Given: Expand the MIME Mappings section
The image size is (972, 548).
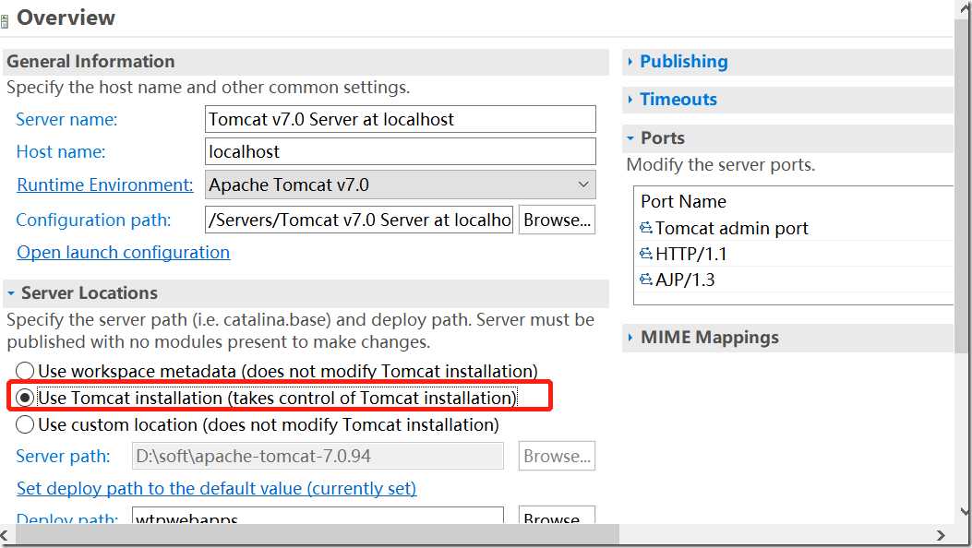Looking at the screenshot, I should coord(630,338).
